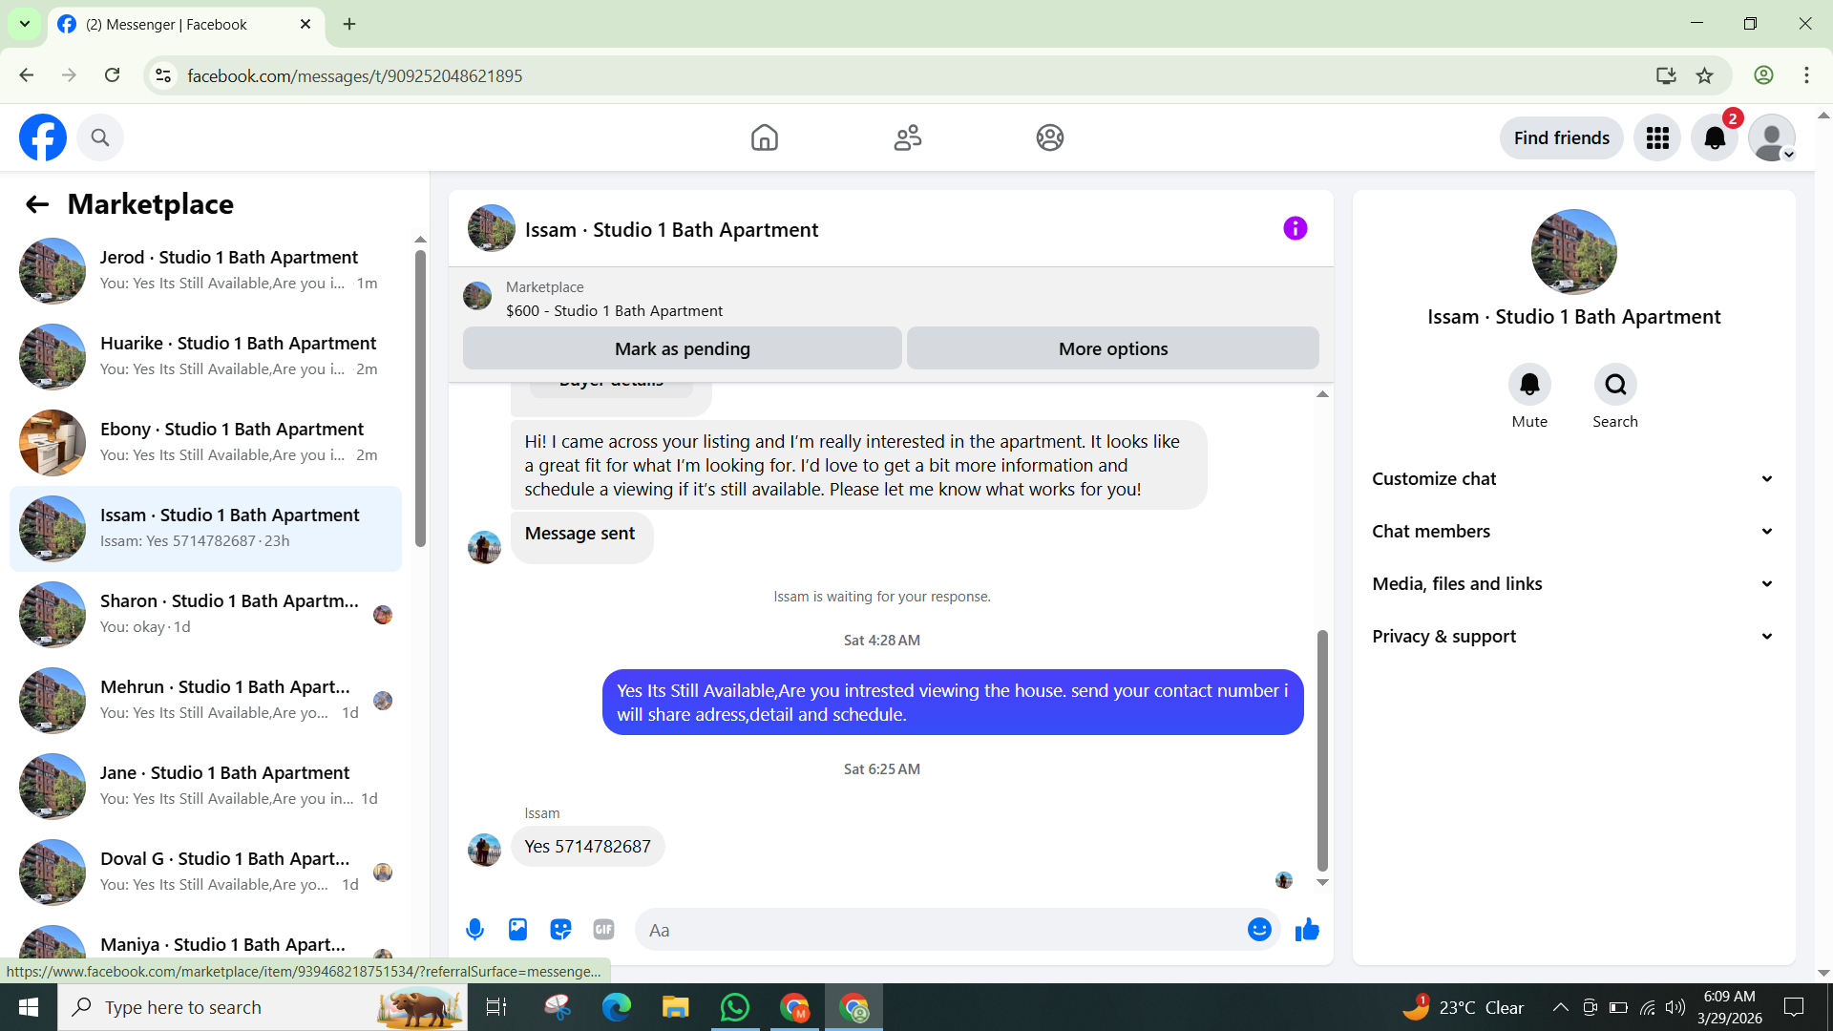The height and width of the screenshot is (1031, 1833).
Task: Expand the Privacy & support section
Action: coord(1573,637)
